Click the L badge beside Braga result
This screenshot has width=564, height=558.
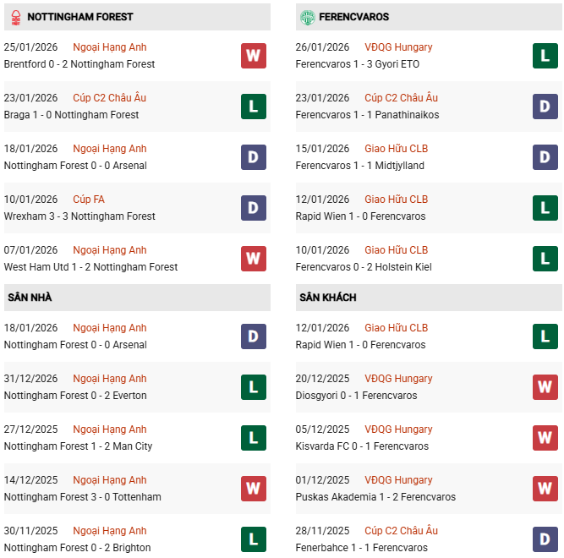coord(253,107)
